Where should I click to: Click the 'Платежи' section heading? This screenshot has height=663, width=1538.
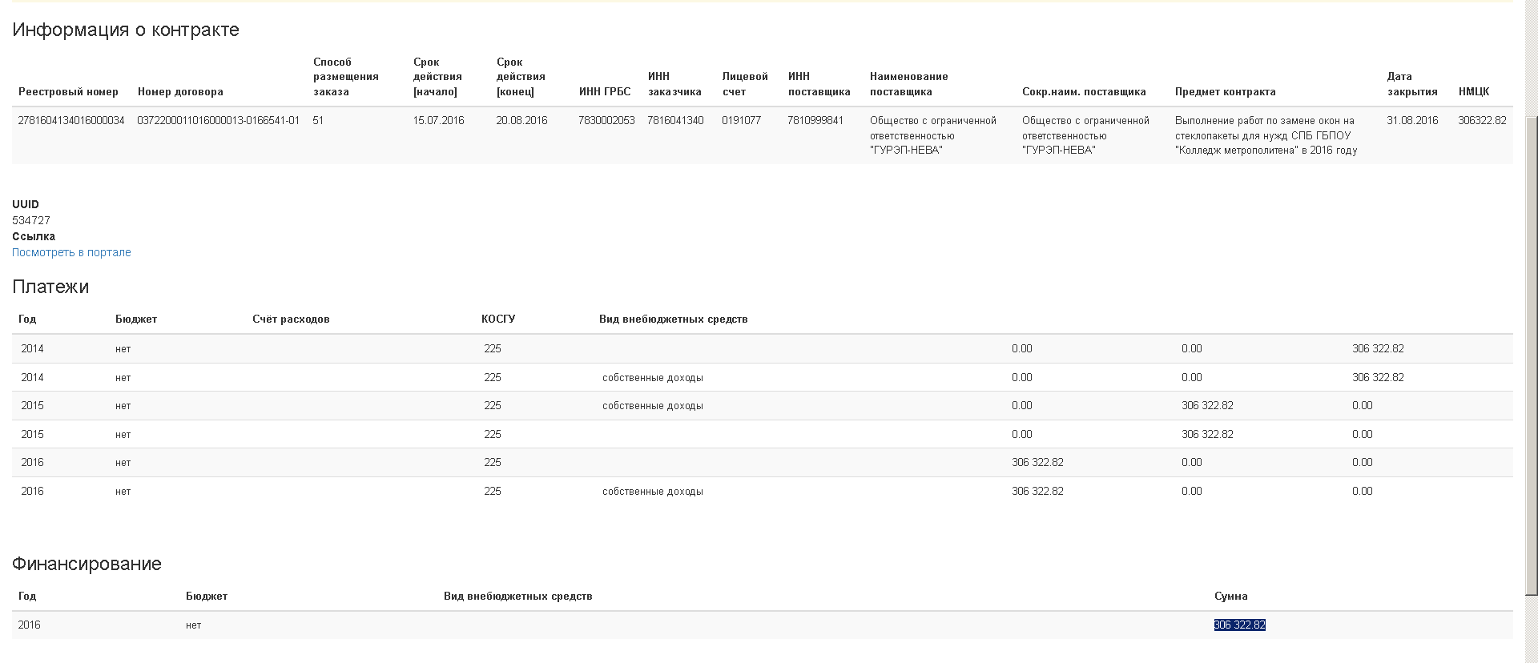[50, 287]
